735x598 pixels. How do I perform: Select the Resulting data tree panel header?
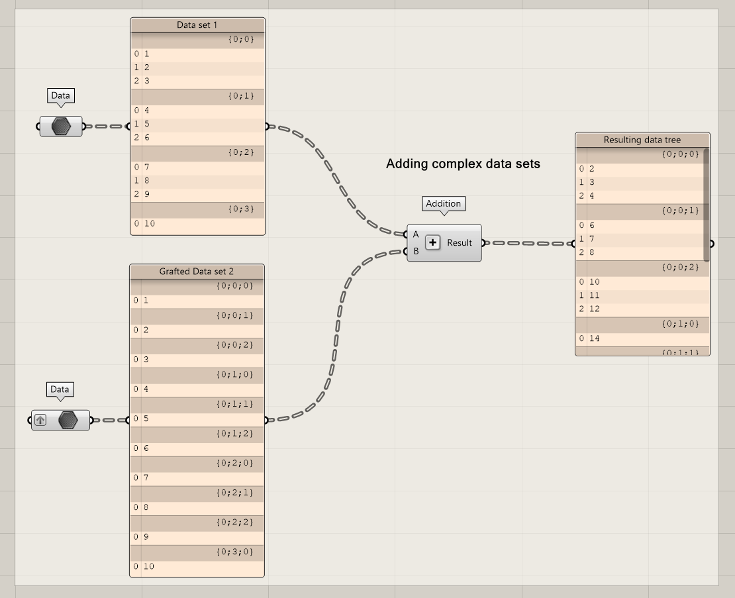click(641, 140)
